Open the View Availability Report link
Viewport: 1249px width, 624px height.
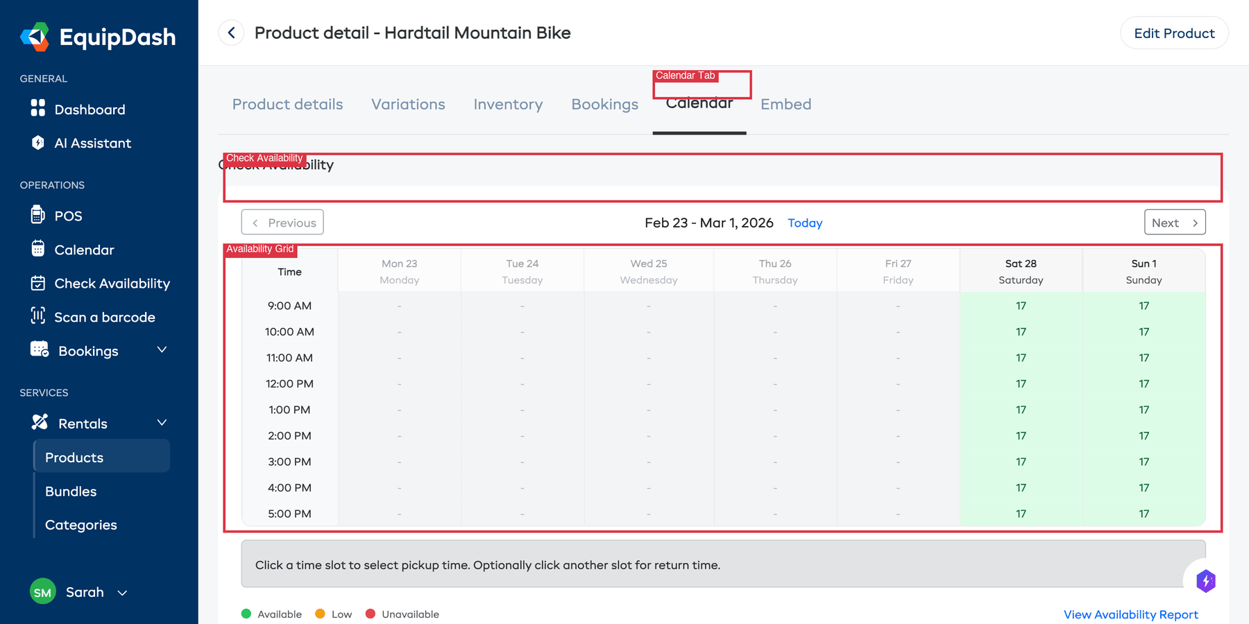click(x=1130, y=614)
